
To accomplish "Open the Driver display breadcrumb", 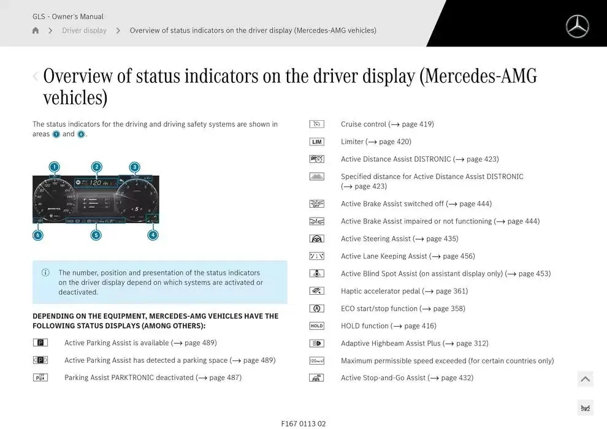I will [84, 30].
